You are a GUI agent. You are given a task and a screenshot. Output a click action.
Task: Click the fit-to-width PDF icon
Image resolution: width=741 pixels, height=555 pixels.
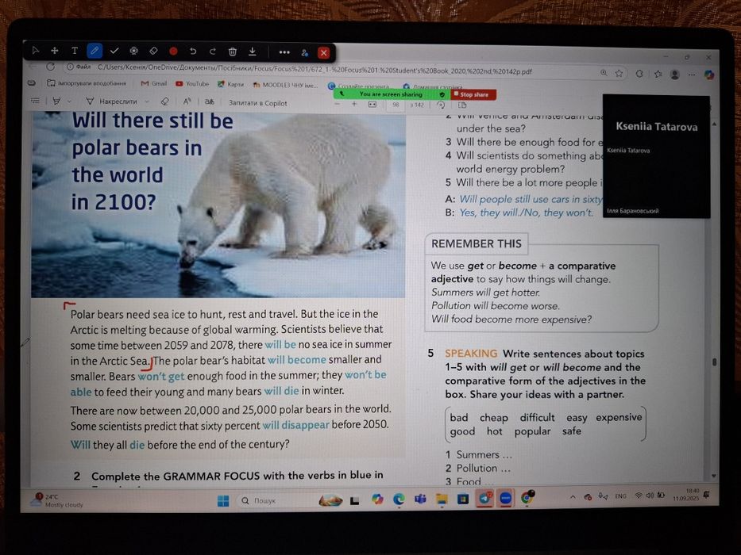pos(372,105)
